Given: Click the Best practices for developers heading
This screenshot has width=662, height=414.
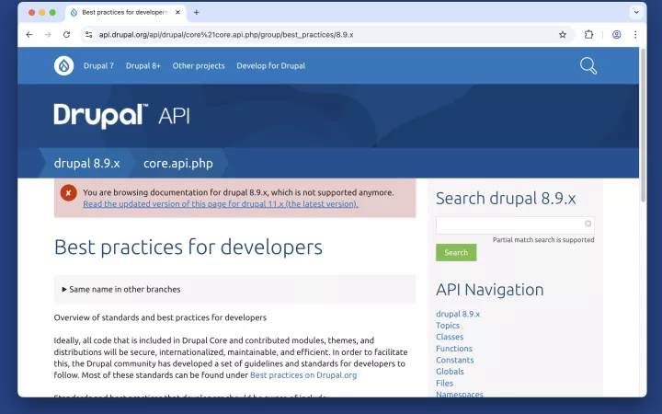Looking at the screenshot, I should pyautogui.click(x=188, y=247).
